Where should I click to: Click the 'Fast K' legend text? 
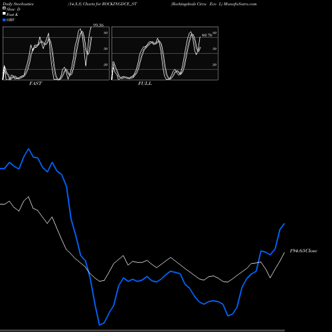point(13,15)
